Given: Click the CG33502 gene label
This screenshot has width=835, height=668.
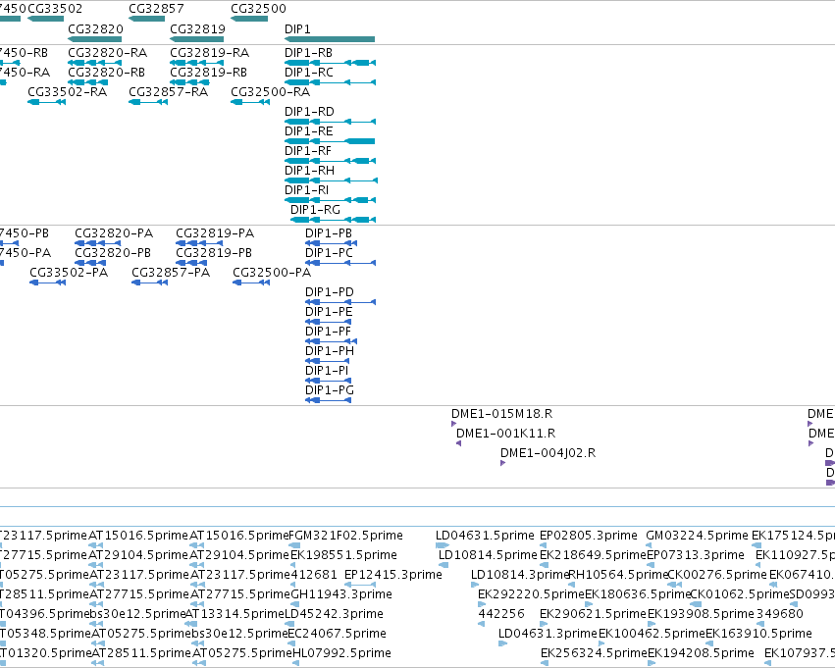Looking at the screenshot, I should coord(55,9).
